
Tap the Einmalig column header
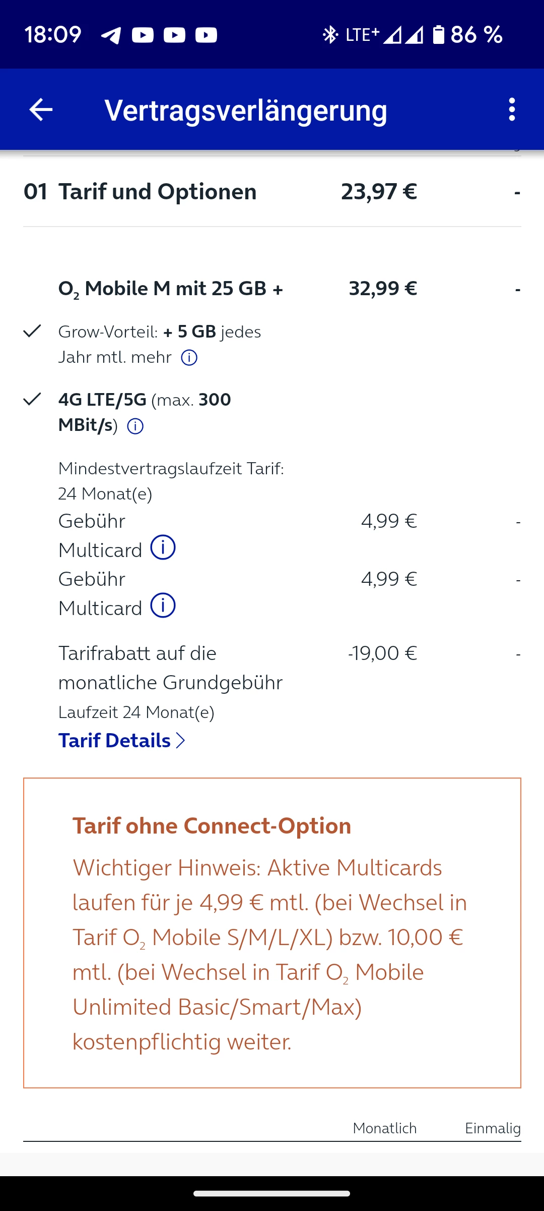492,1128
